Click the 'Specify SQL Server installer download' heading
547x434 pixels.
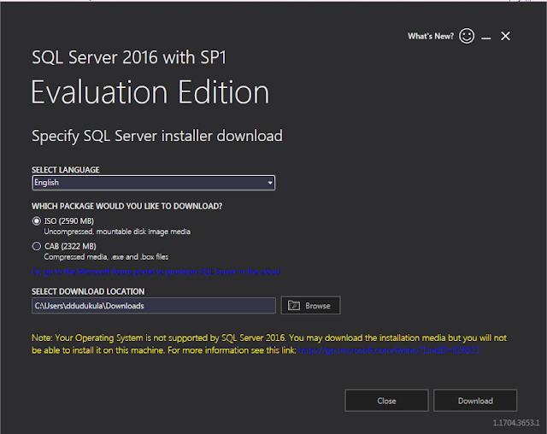157,137
